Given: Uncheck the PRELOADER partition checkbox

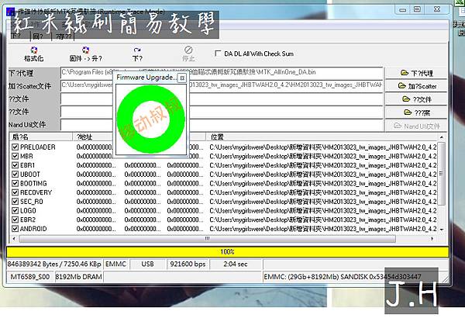Looking at the screenshot, I should coord(15,147).
